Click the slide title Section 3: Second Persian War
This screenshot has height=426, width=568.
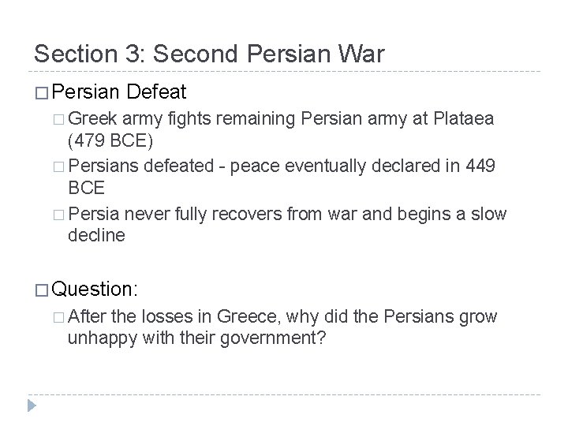click(209, 53)
